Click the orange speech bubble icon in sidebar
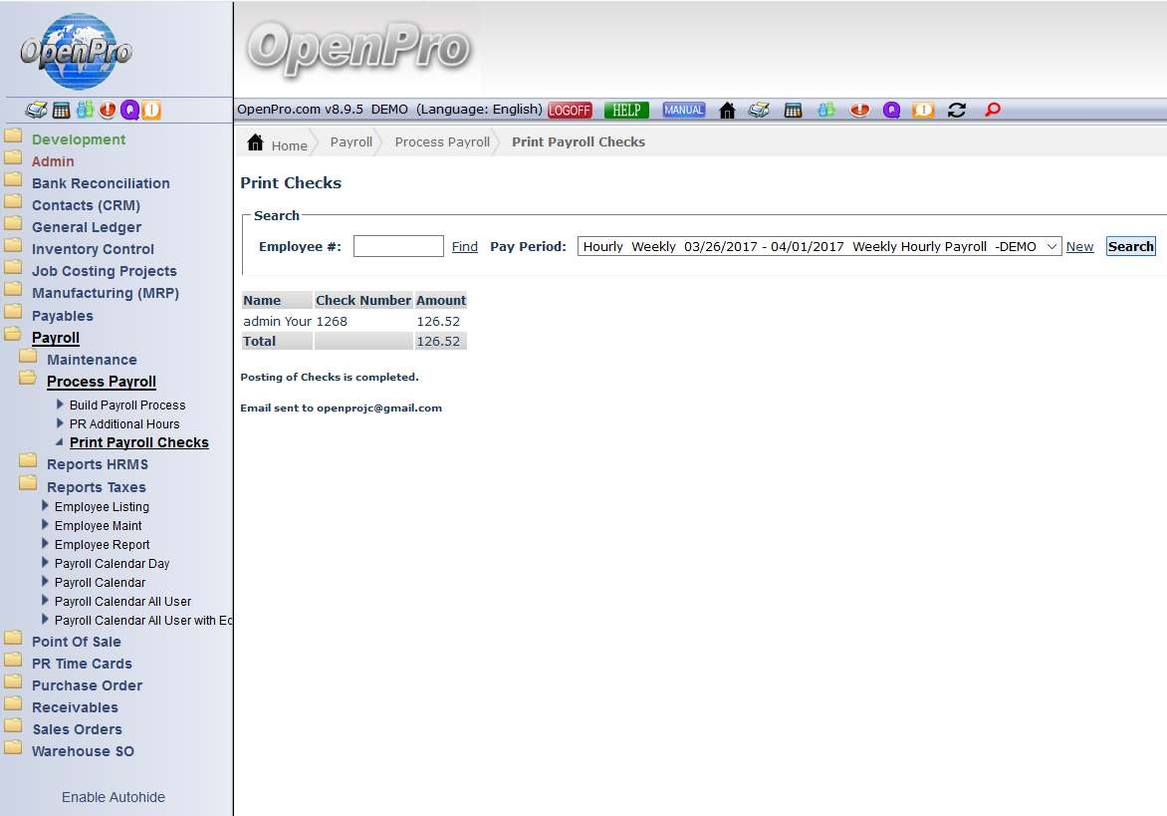Screen dimensions: 1167x816 point(151,111)
